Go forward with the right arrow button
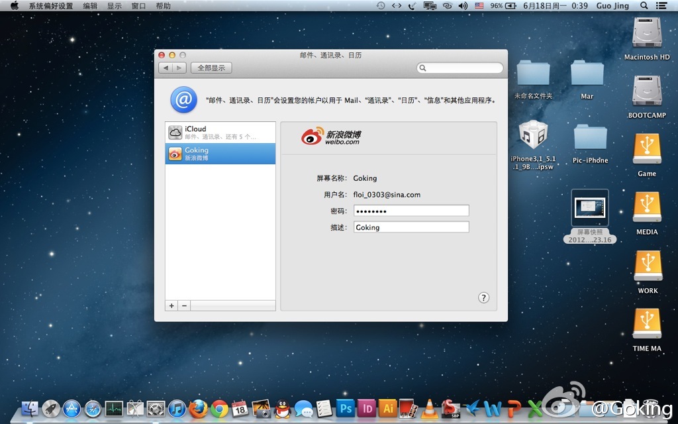 [179, 68]
